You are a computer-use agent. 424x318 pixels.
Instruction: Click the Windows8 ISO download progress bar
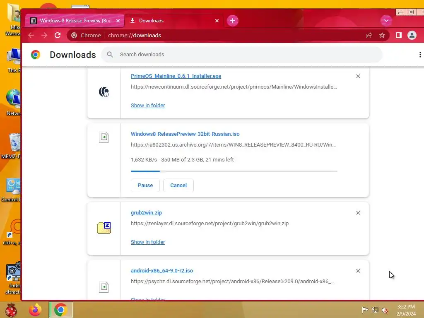tap(234, 171)
